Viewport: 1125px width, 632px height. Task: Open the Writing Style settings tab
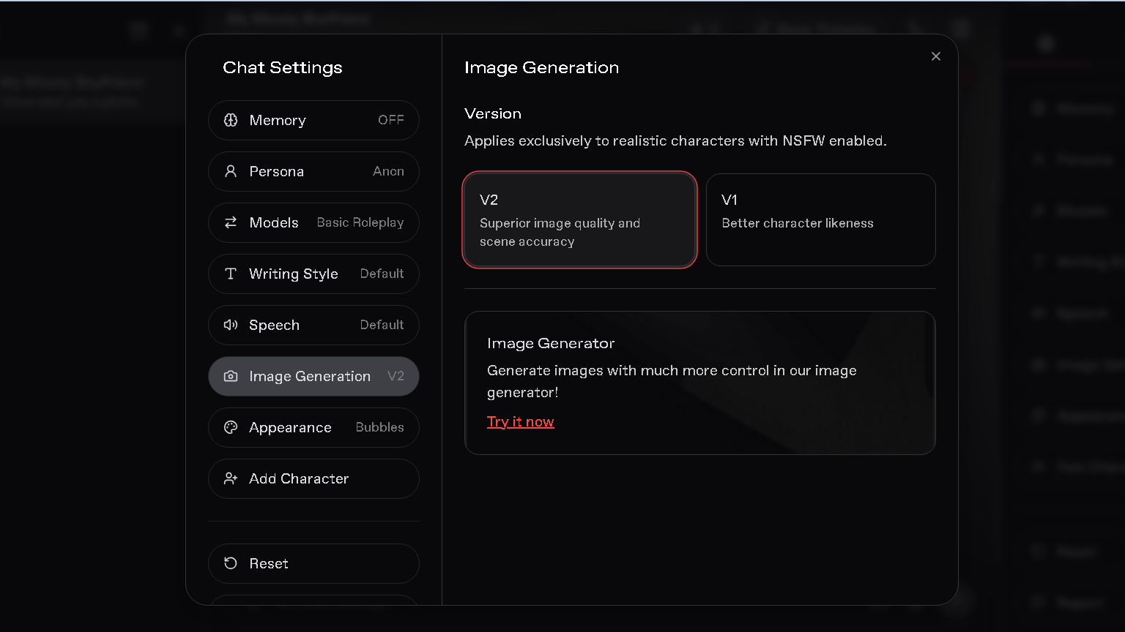(313, 274)
